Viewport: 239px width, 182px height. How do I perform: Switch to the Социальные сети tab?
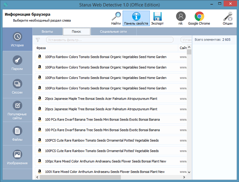pos(114,31)
